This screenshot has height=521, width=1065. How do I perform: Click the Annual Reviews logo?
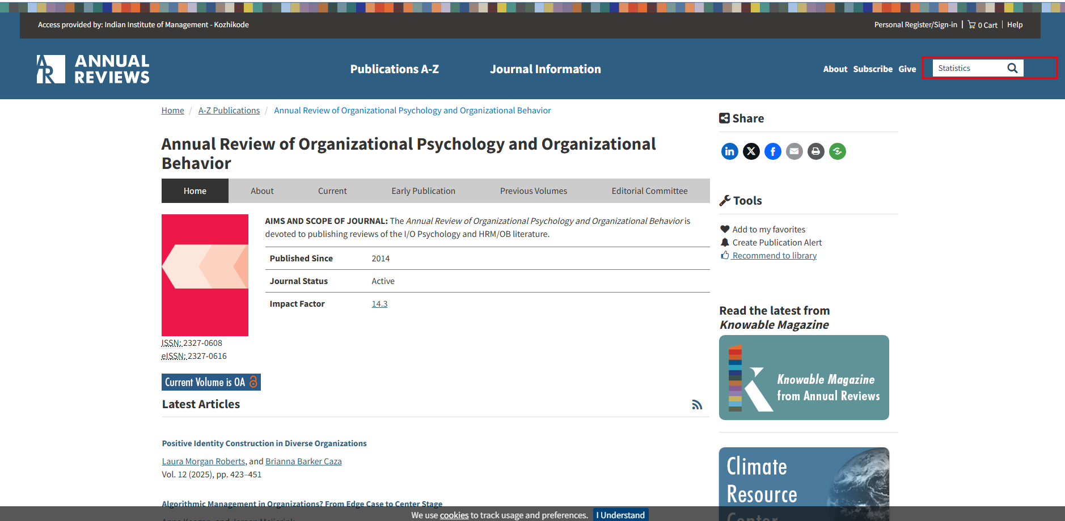(93, 69)
